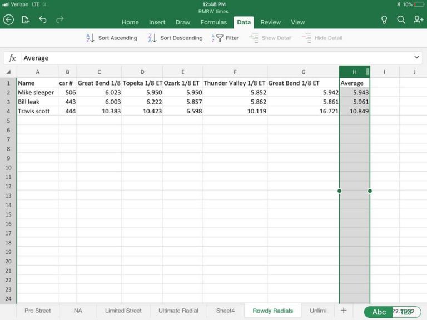The width and height of the screenshot is (427, 320).
Task: Click the Redo arrow icon
Action: 59,19
